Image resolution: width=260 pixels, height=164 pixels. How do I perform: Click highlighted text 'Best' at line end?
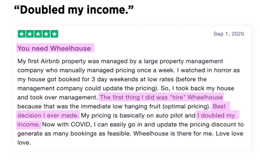click(219, 106)
